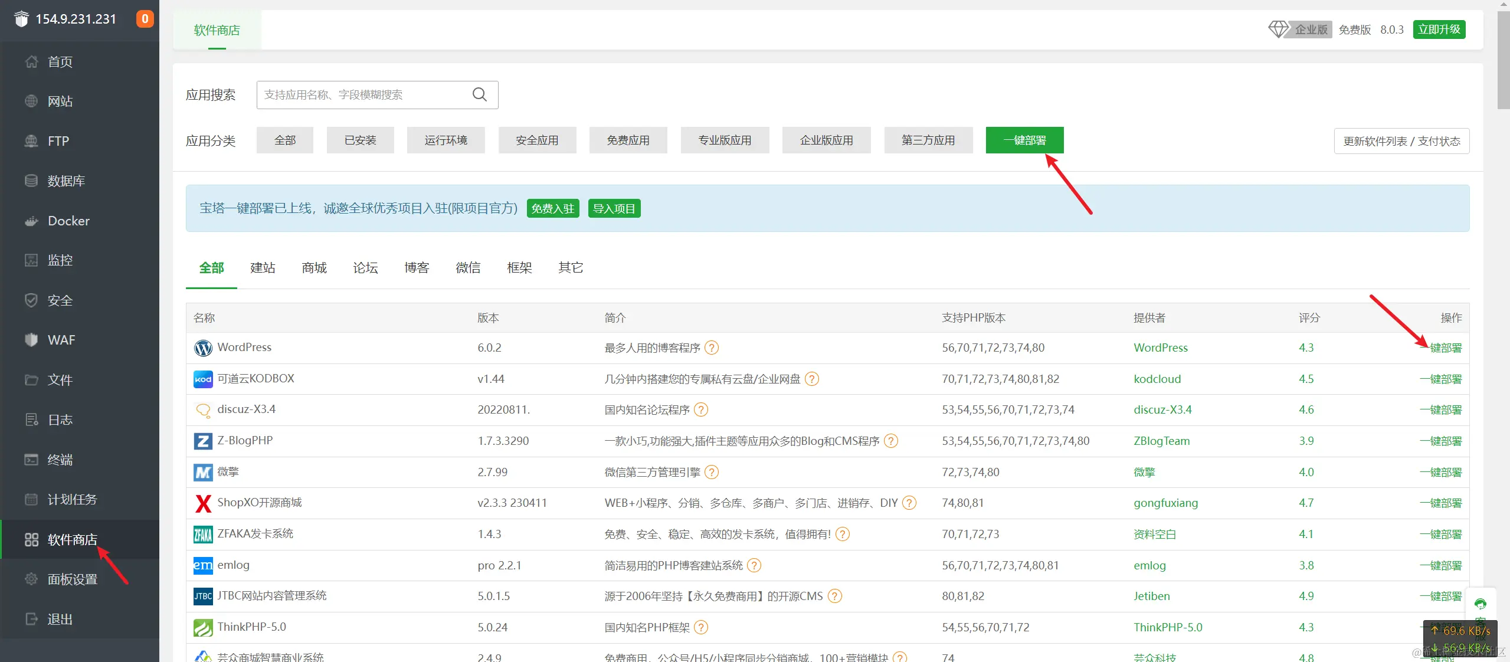Click the JTBC description help icon
Screen dimensions: 1510x662
tap(835, 596)
